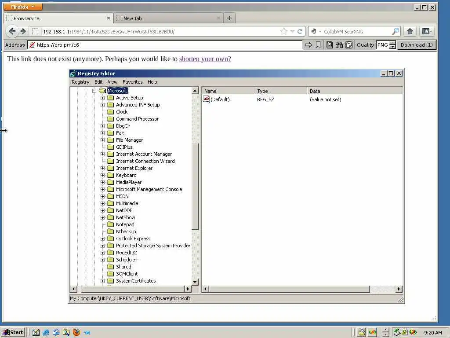Screen dimensions: 450x338
Task: Click the registry tree vertical scrollbar up arrow
Action: pyautogui.click(x=195, y=91)
